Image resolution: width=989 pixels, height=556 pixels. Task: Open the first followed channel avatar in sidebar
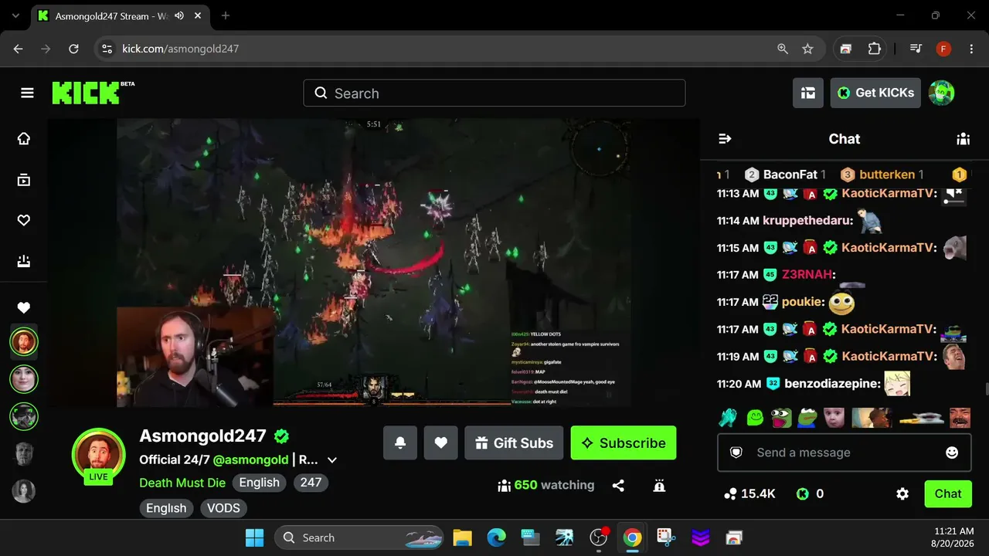[x=24, y=341]
